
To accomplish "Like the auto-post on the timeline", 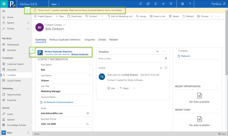I will 111,88.
